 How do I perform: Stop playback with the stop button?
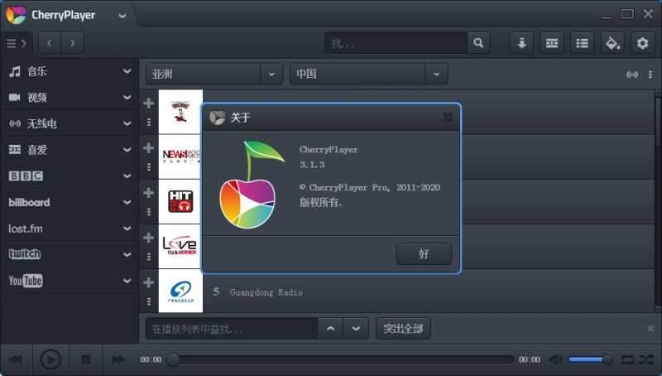(x=86, y=360)
